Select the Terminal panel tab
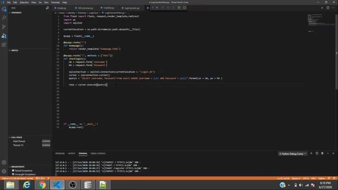This screenshot has height=190, width=338. (83, 154)
